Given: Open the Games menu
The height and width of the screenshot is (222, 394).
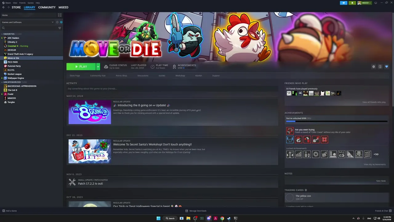Looking at the screenshot, I should pyautogui.click(x=30, y=3).
